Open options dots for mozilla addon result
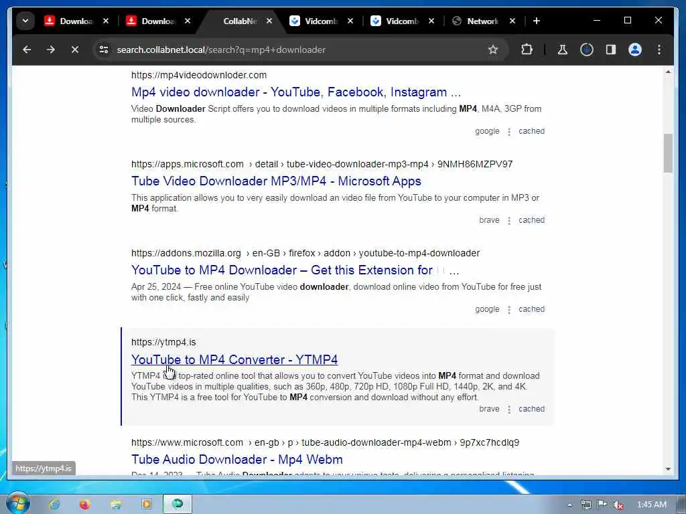 pyautogui.click(x=509, y=310)
